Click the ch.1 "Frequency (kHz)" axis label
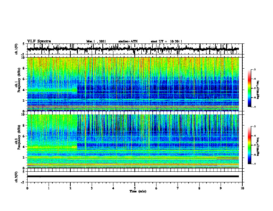This screenshot has width=273, height=211. [19, 80]
